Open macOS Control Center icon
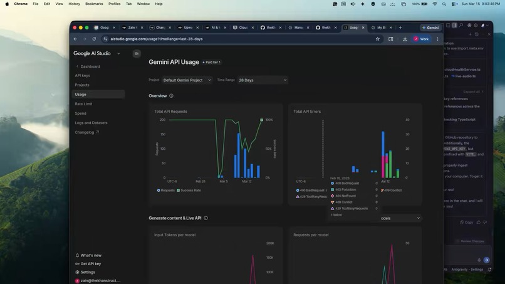This screenshot has width=505, height=284. point(454,4)
